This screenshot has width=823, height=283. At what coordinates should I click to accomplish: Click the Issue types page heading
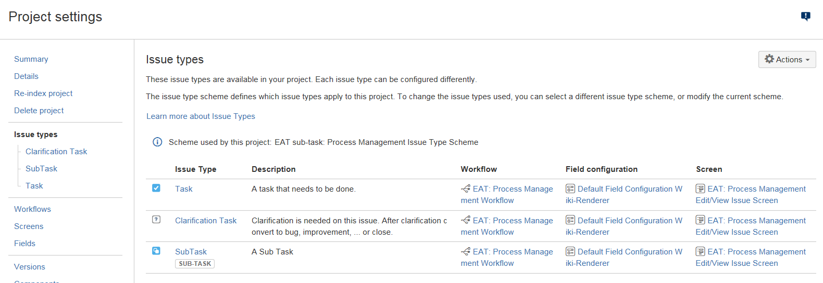(x=174, y=60)
